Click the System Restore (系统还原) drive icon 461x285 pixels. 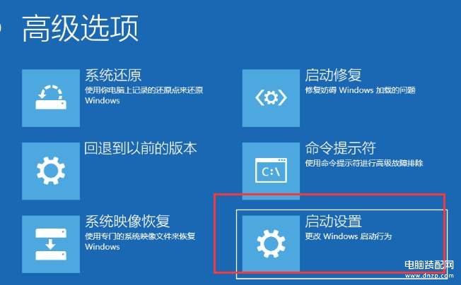pyautogui.click(x=51, y=98)
